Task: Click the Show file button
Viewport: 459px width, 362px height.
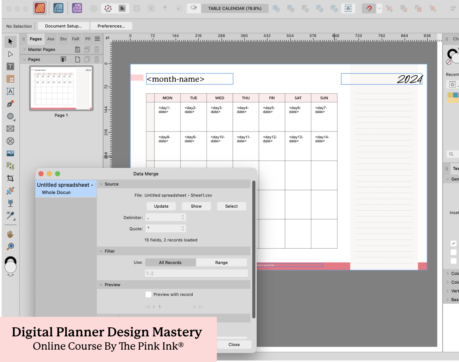Action: (x=196, y=206)
